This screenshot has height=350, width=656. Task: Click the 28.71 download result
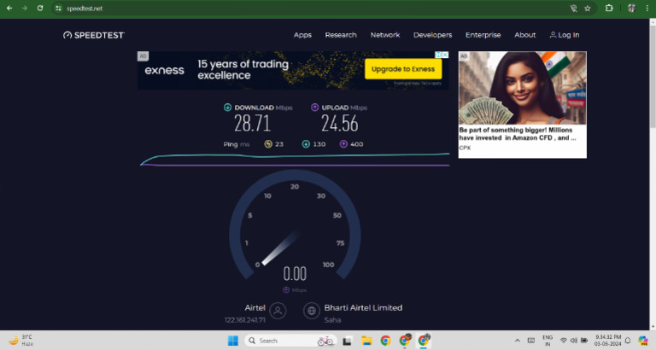[252, 124]
